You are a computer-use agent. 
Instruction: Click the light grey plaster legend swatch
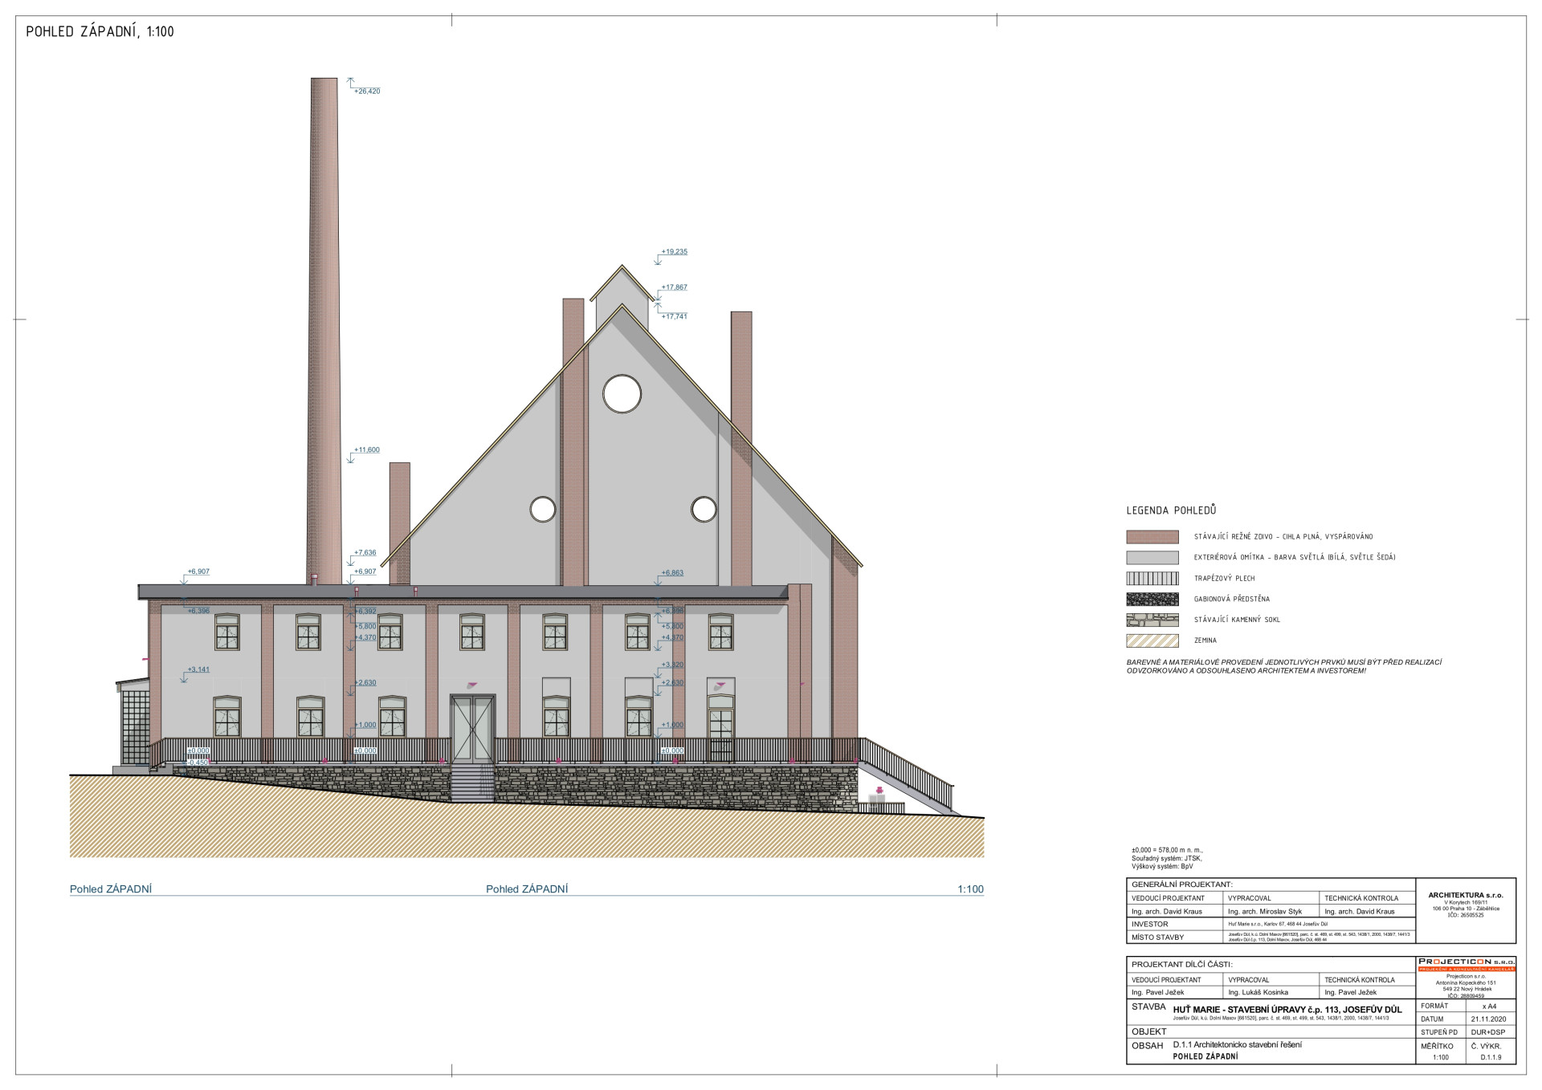point(1152,558)
